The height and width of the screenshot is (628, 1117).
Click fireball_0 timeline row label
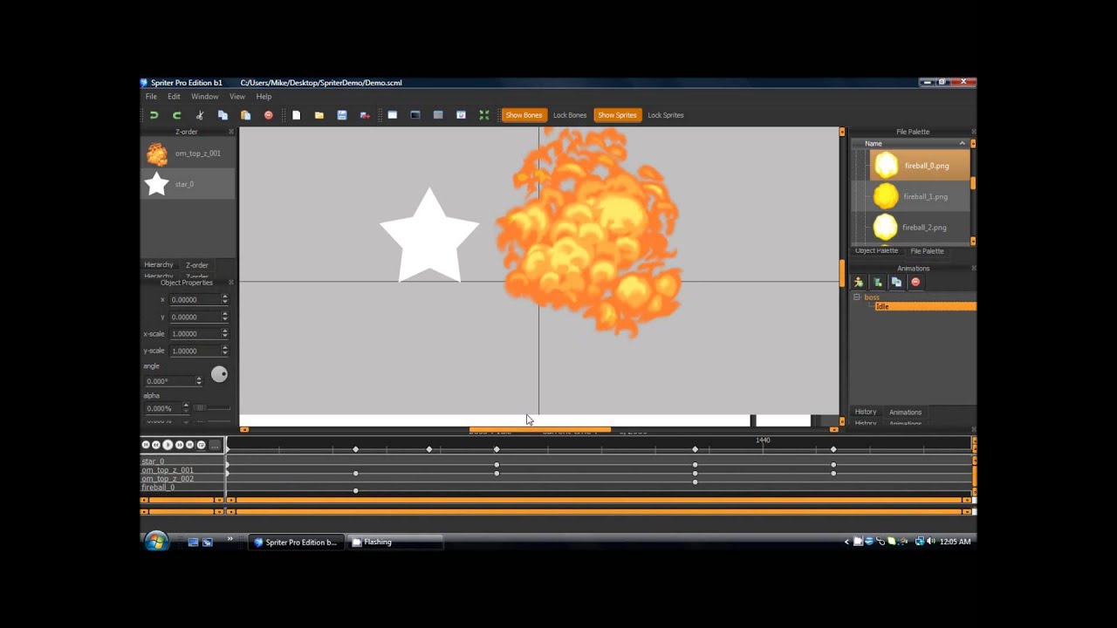(159, 488)
